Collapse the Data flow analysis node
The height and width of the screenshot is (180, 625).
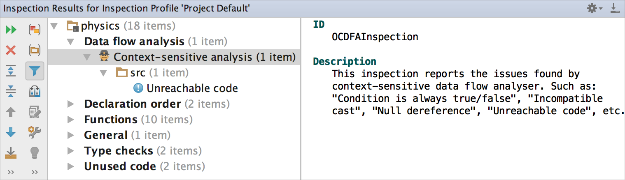tap(70, 42)
